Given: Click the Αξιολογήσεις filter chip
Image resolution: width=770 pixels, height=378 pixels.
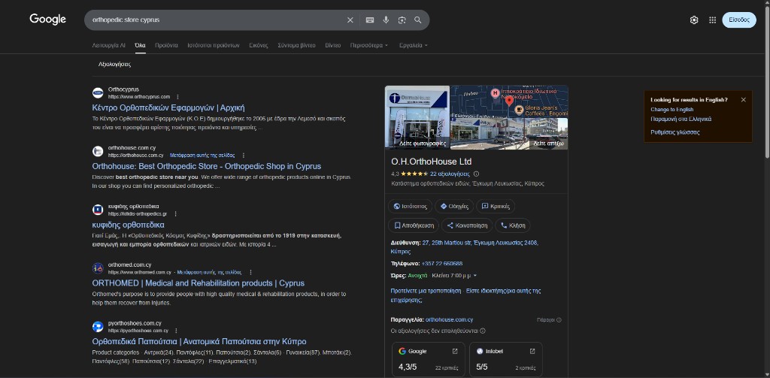Looking at the screenshot, I should pyautogui.click(x=114, y=65).
